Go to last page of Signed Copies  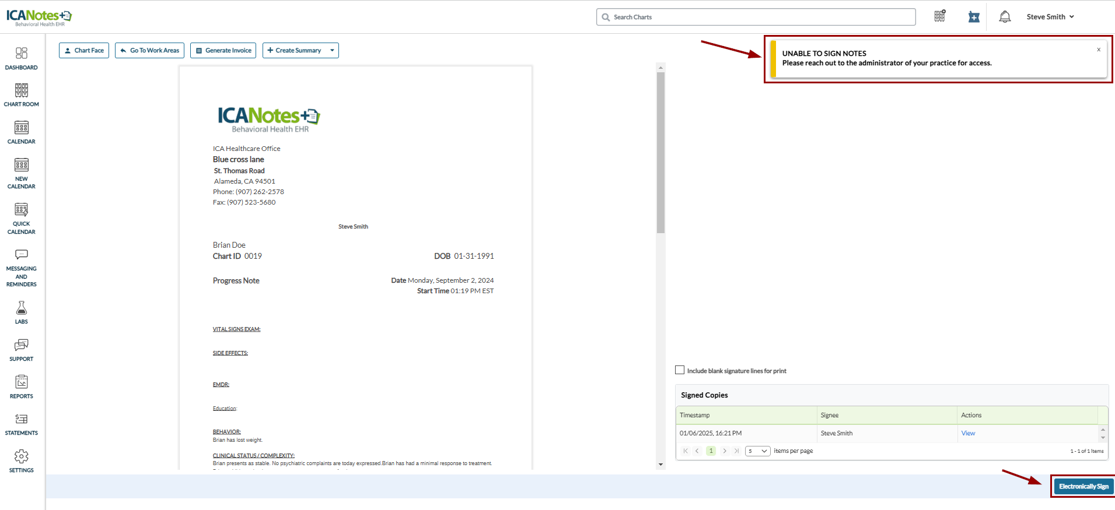tap(736, 451)
